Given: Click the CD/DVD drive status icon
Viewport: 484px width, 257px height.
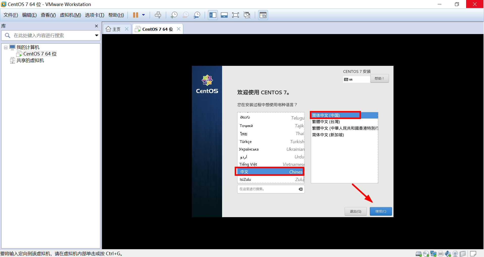Looking at the screenshot, I should pyautogui.click(x=426, y=254).
